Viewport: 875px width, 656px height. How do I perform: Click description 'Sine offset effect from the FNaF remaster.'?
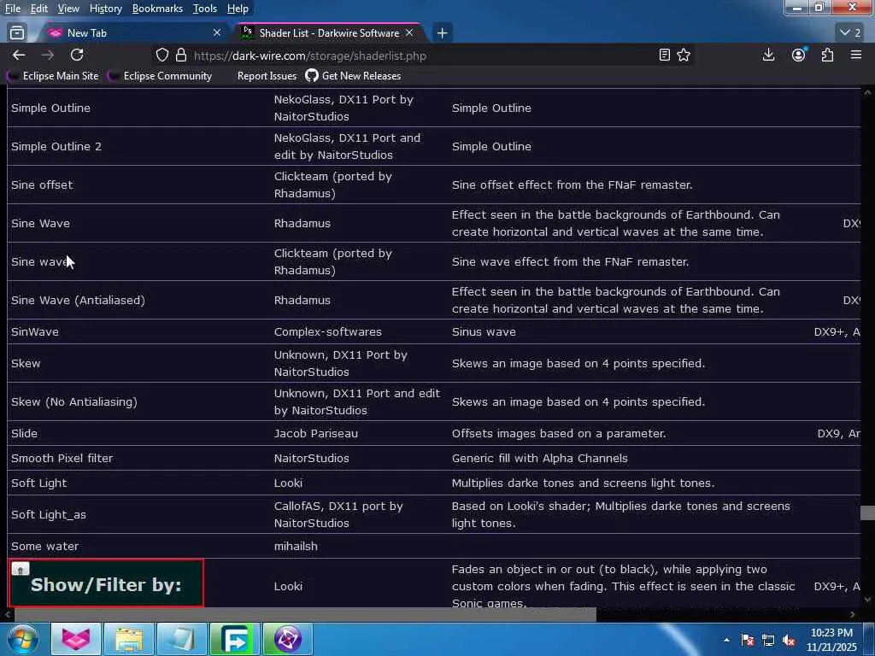572,185
